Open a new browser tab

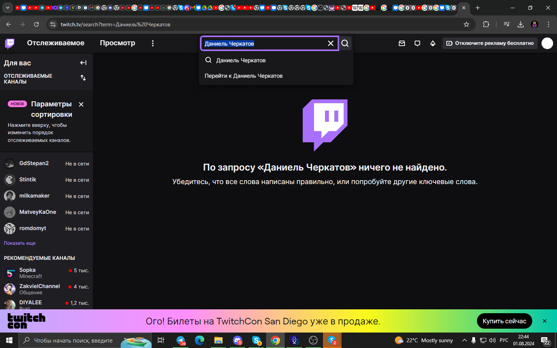(478, 8)
